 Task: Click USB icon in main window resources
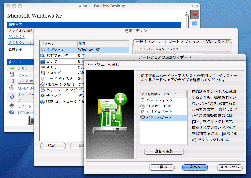(x=12, y=112)
